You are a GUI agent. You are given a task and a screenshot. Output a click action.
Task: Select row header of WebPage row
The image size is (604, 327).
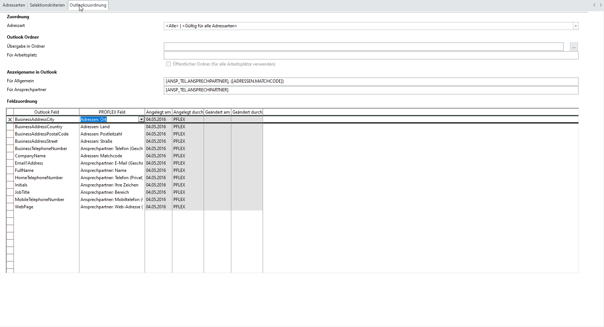pyautogui.click(x=10, y=207)
